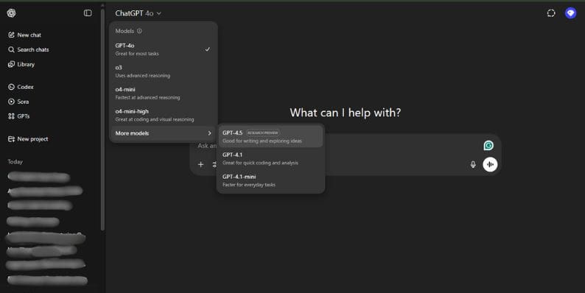Choose GPT-4.5 research preview model
Image resolution: width=585 pixels, height=293 pixels.
click(x=270, y=136)
